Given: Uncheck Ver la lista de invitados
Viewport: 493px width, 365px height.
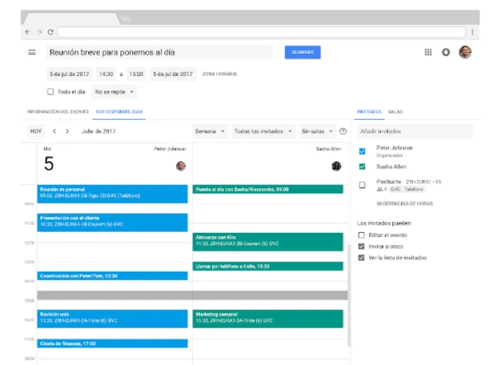Looking at the screenshot, I should click(x=362, y=257).
